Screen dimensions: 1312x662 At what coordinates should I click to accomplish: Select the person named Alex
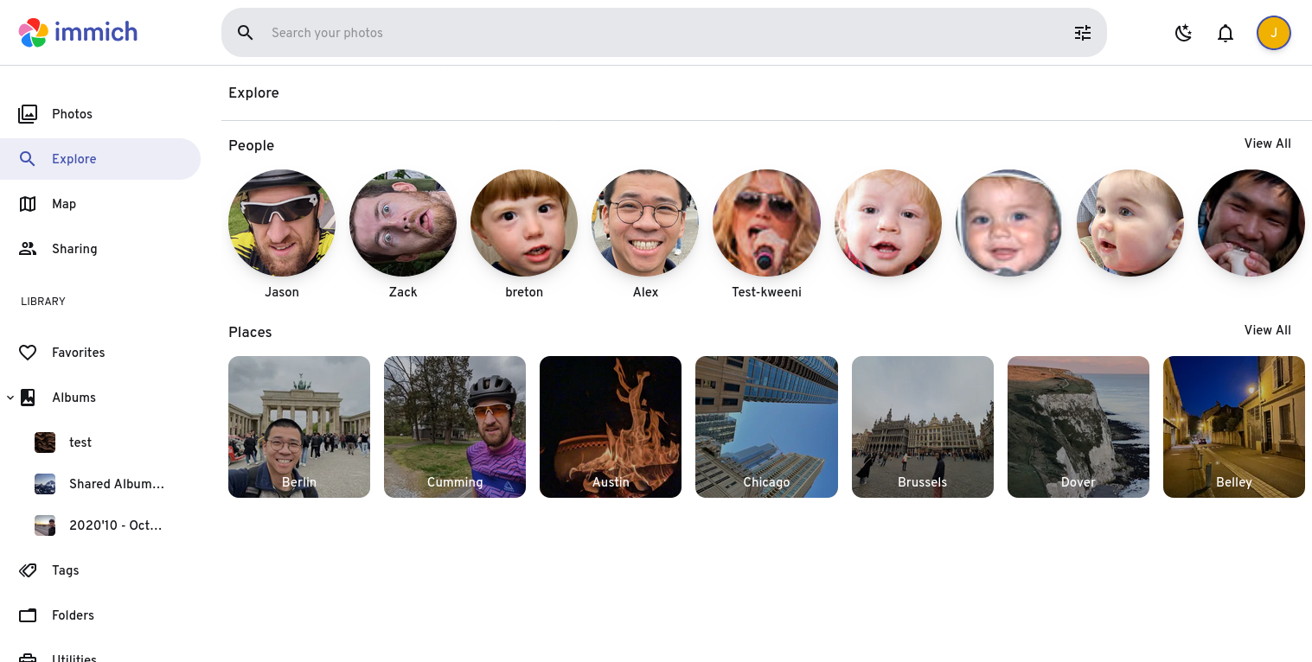point(645,223)
